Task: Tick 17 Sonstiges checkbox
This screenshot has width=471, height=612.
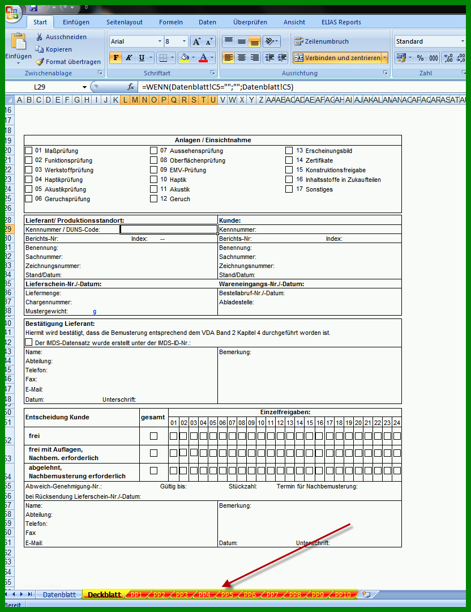Action: pyautogui.click(x=289, y=189)
